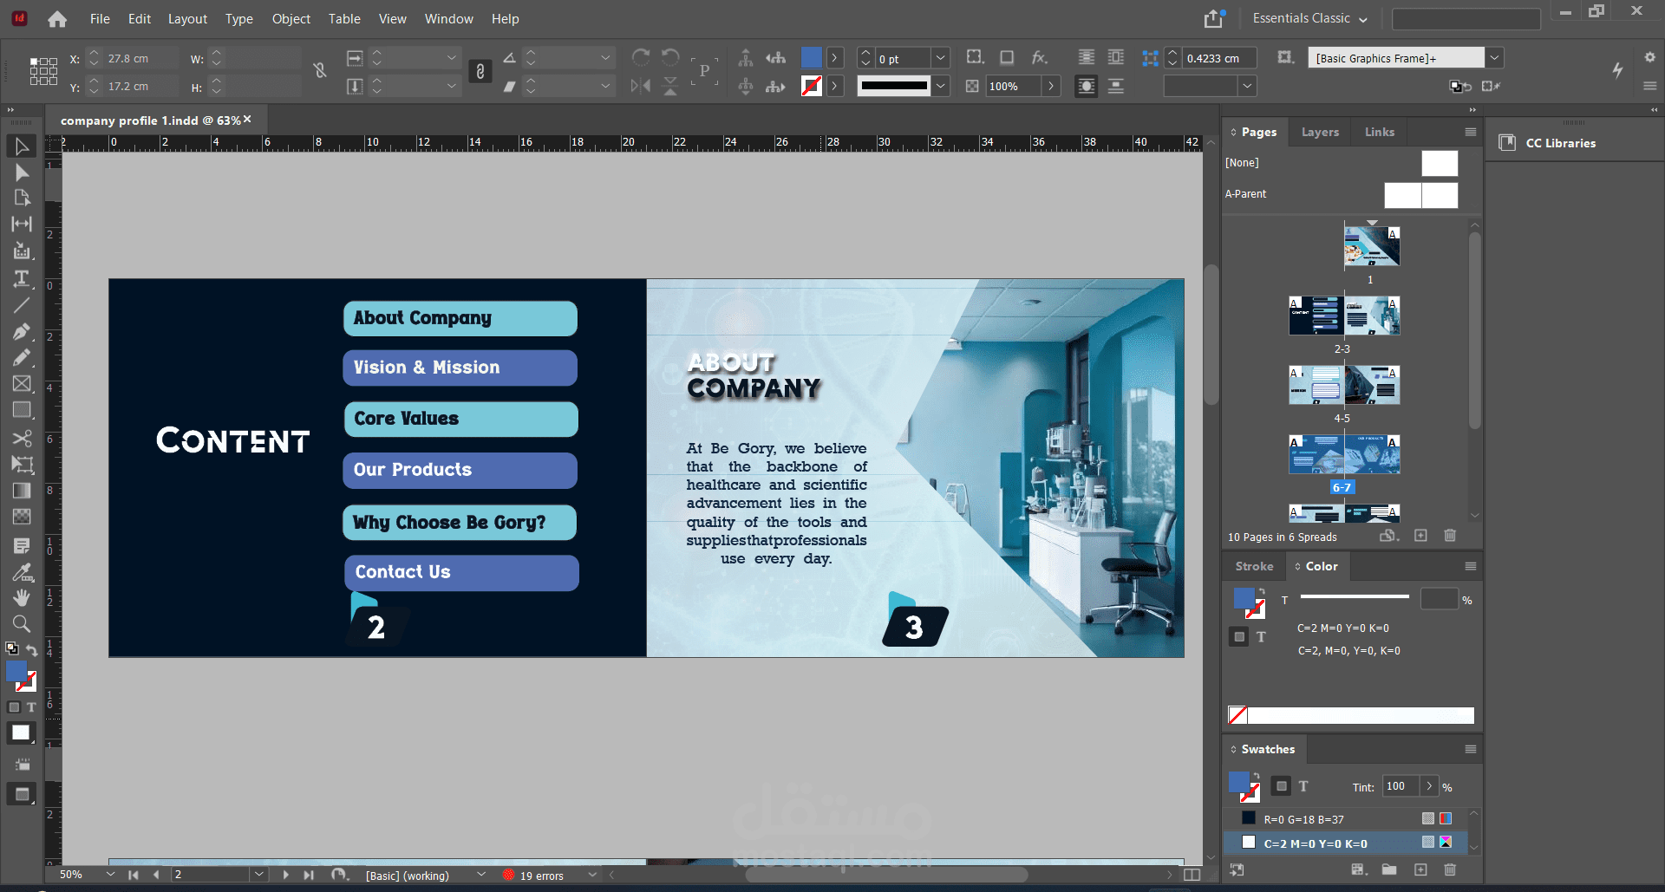Select the Zoom tool
1665x892 pixels.
22,624
